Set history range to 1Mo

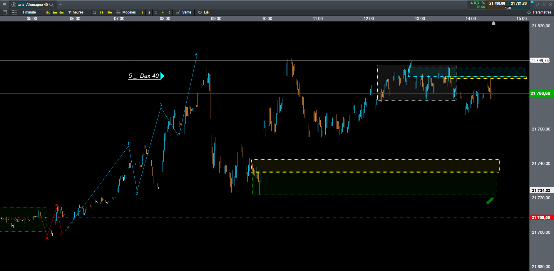109,12
